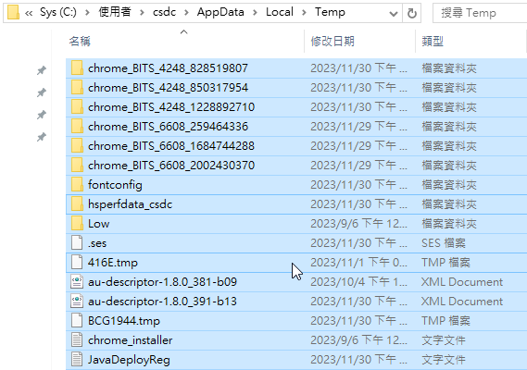Go to the Local breadcrumb folder
The width and height of the screenshot is (527, 370).
pos(280,12)
